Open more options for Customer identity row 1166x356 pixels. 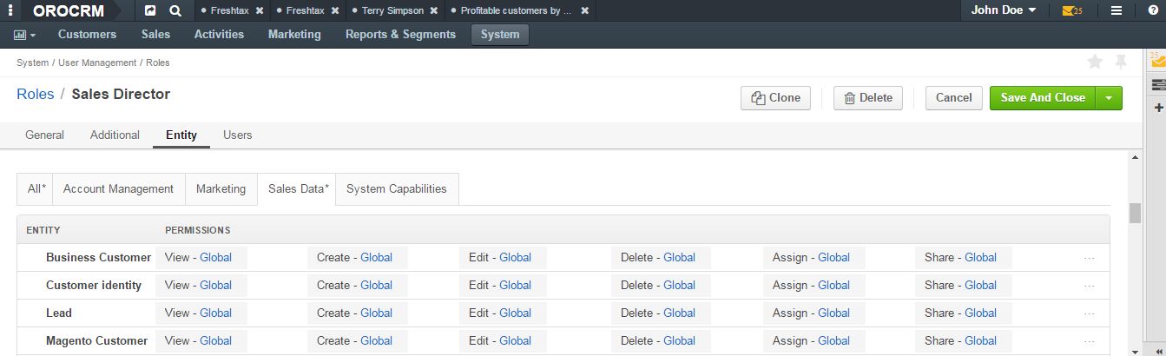tap(1090, 286)
